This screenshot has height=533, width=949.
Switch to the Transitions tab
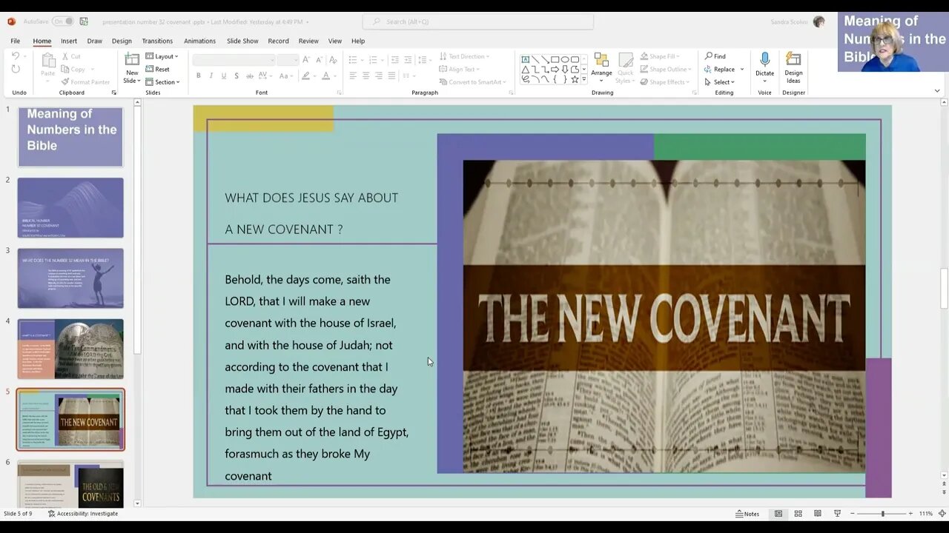click(157, 41)
